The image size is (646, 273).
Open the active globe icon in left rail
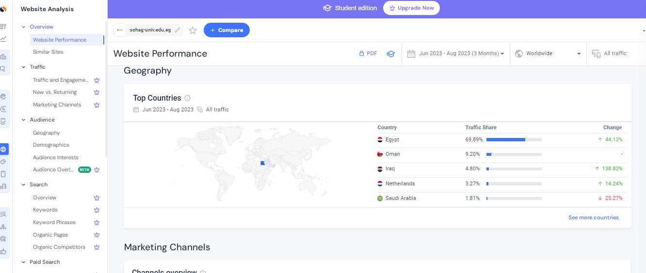click(4, 149)
